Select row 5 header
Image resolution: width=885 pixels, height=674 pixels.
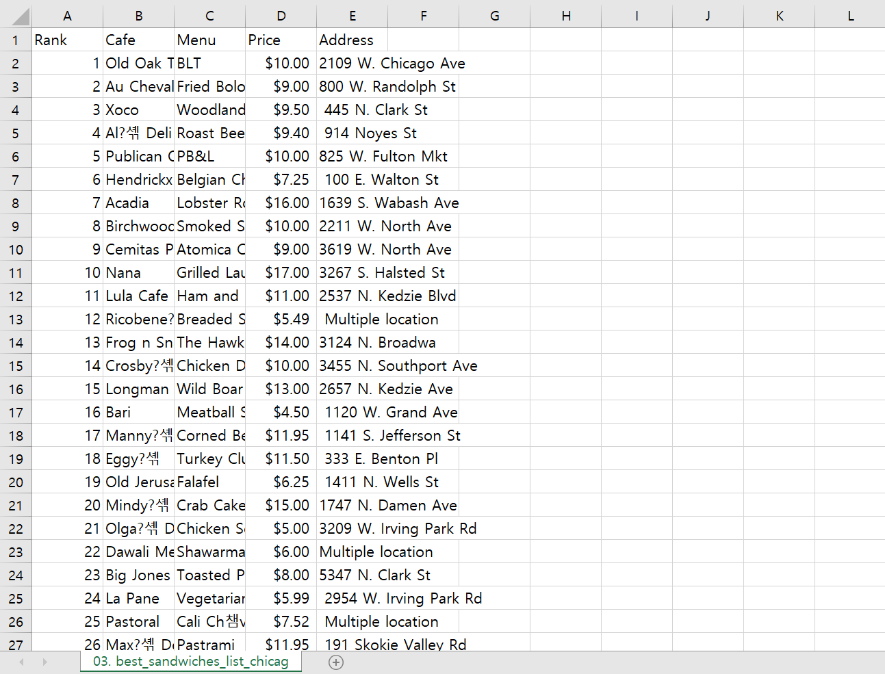16,133
